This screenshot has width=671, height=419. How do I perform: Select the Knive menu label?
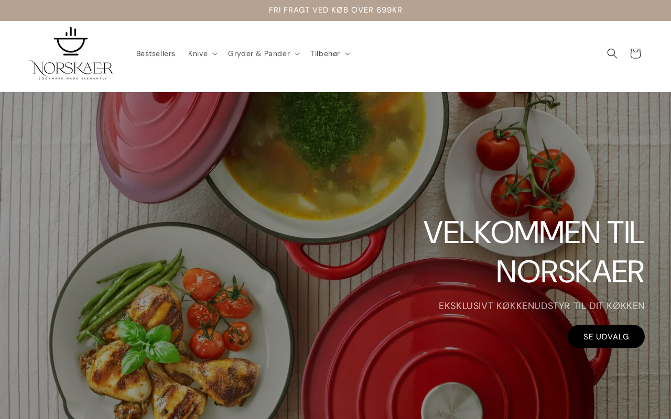(198, 53)
